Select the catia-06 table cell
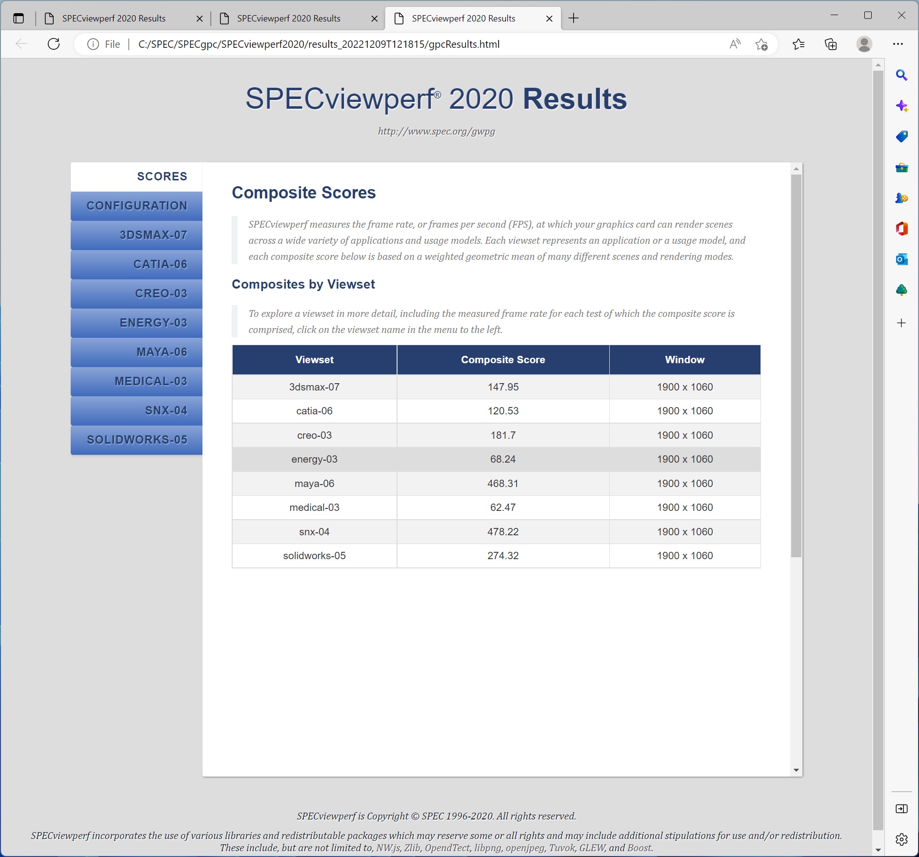This screenshot has height=857, width=919. (x=315, y=411)
